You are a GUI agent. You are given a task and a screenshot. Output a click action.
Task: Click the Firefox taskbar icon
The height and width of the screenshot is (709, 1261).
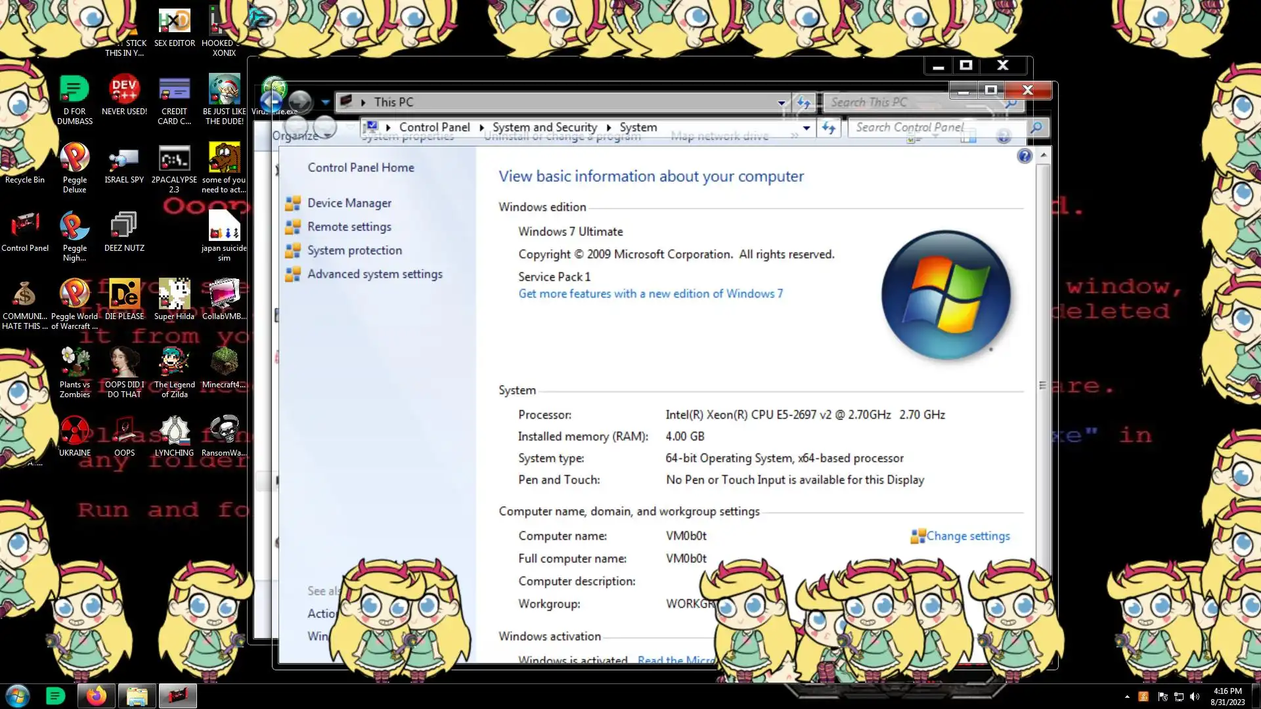pyautogui.click(x=97, y=696)
